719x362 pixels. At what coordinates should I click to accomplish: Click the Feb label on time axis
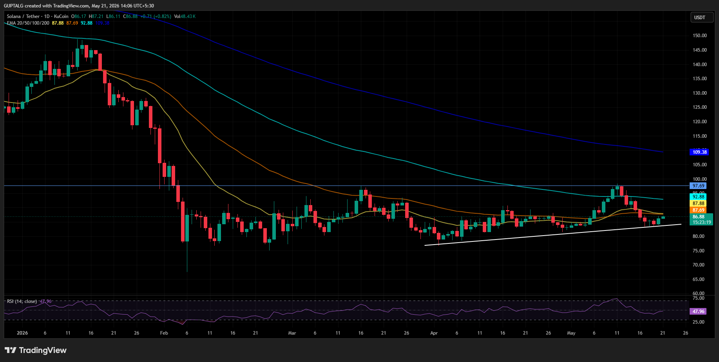pyautogui.click(x=164, y=333)
